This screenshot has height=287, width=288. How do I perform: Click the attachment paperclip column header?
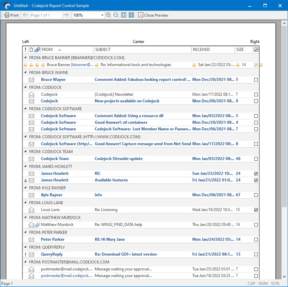coord(37,50)
